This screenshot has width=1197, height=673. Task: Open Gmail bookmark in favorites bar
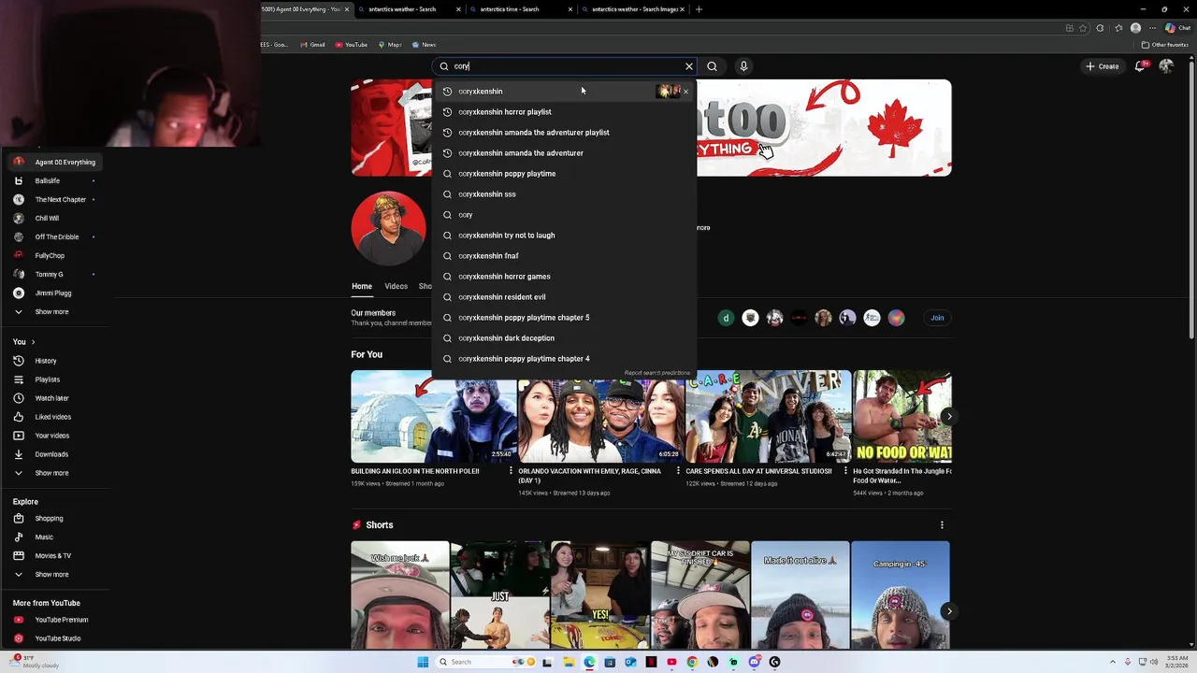(x=312, y=45)
